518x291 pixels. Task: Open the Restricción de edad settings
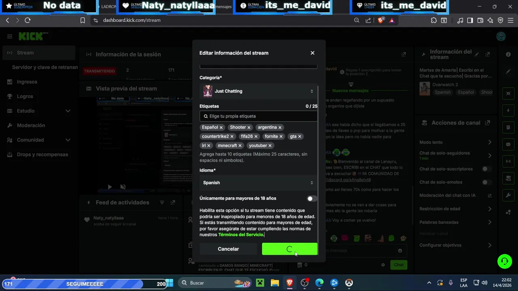coord(456,209)
